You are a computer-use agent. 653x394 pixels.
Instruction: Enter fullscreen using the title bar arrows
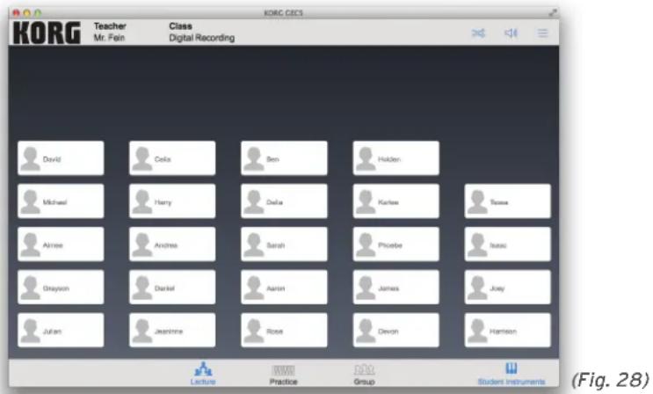point(552,13)
